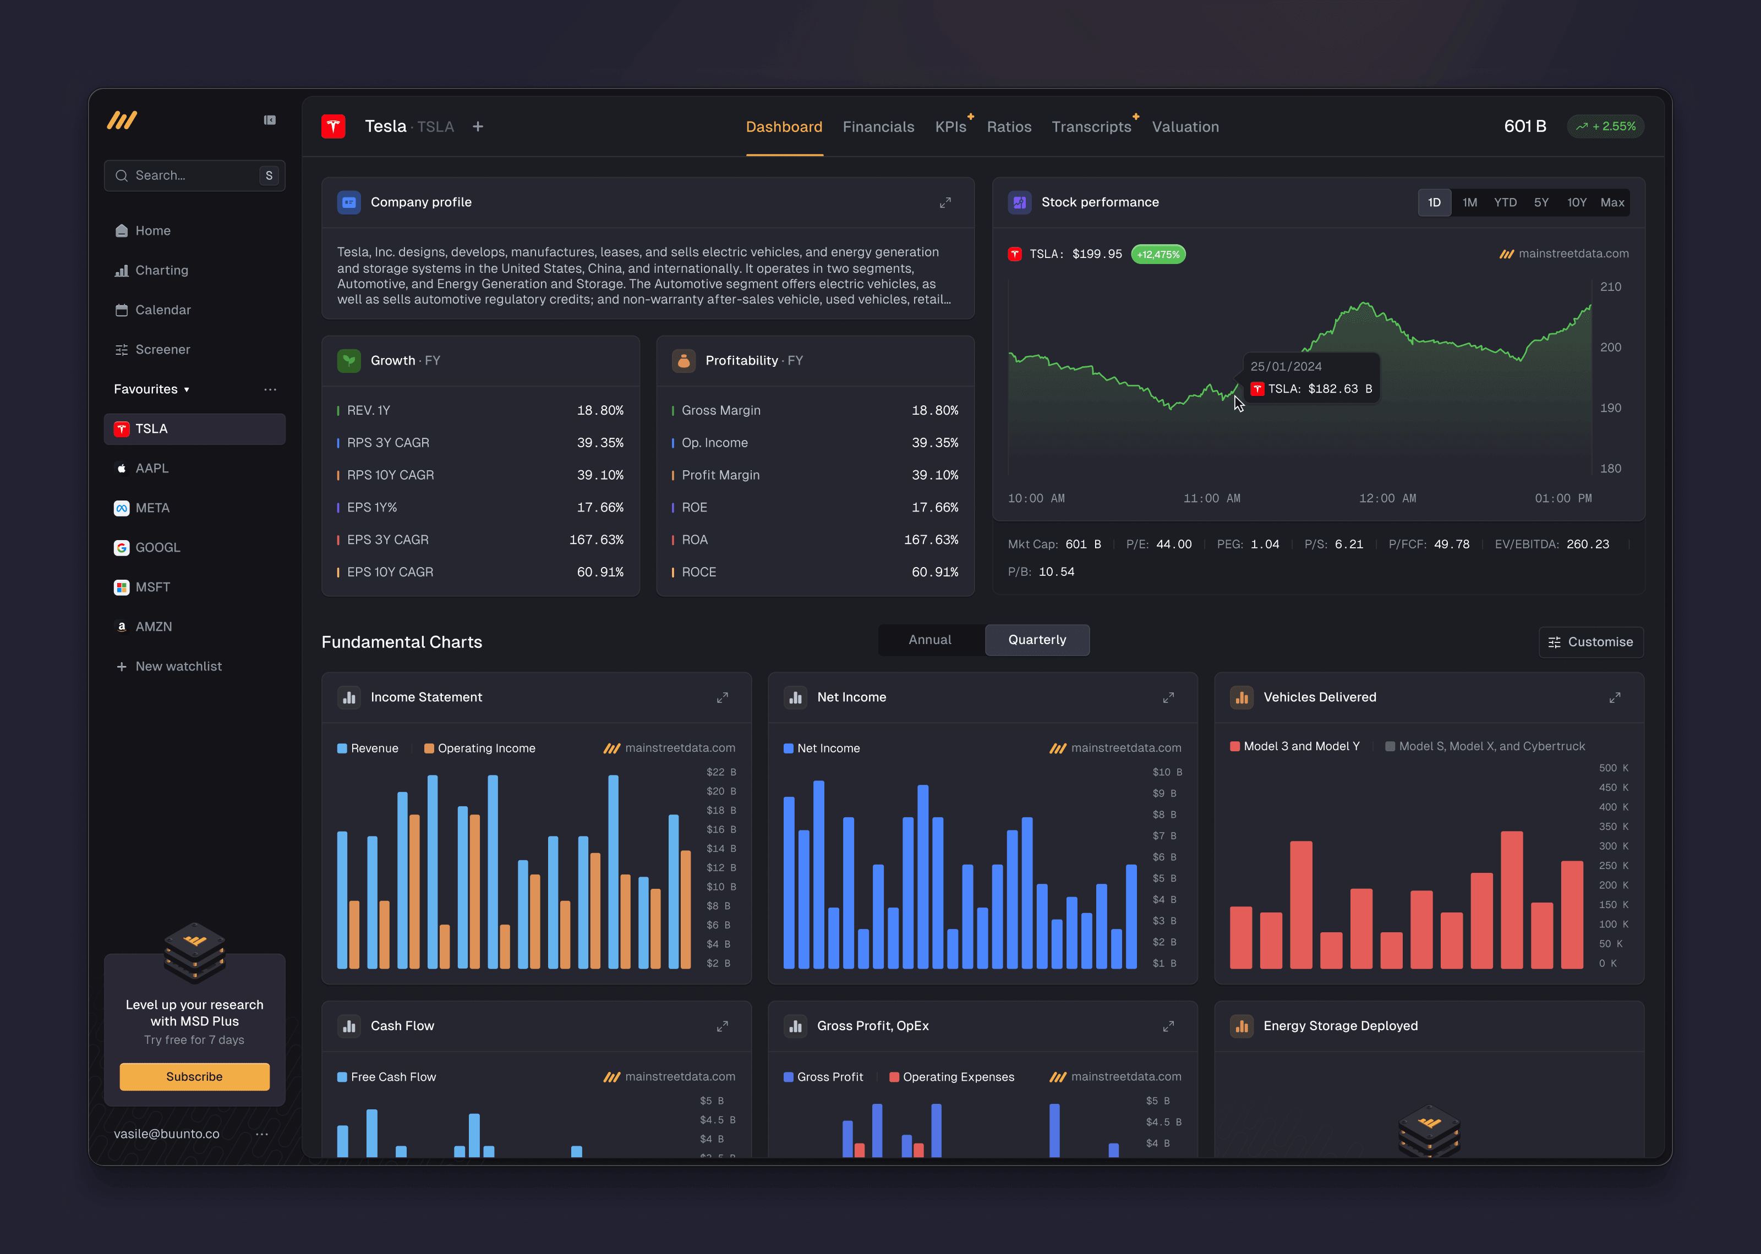Click the Gross Margin profitability row
This screenshot has width=1761, height=1254.
click(x=815, y=410)
